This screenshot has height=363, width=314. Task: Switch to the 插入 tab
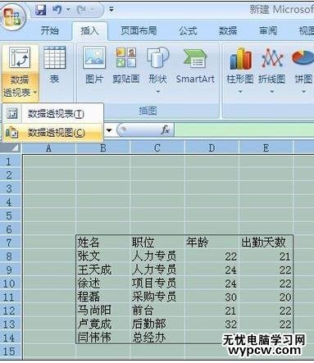click(89, 30)
